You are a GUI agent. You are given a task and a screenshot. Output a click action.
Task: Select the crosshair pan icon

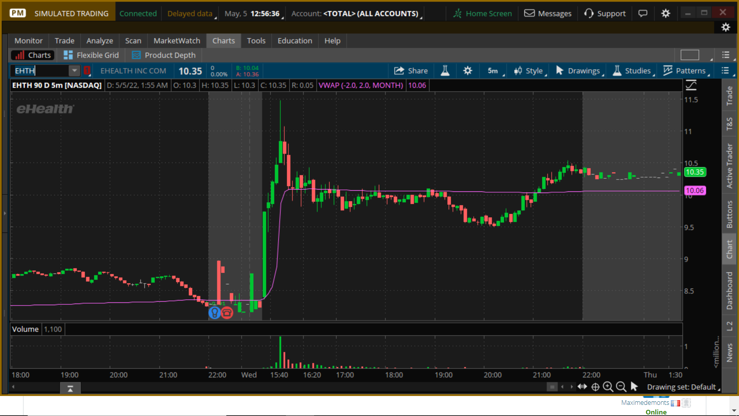[595, 387]
